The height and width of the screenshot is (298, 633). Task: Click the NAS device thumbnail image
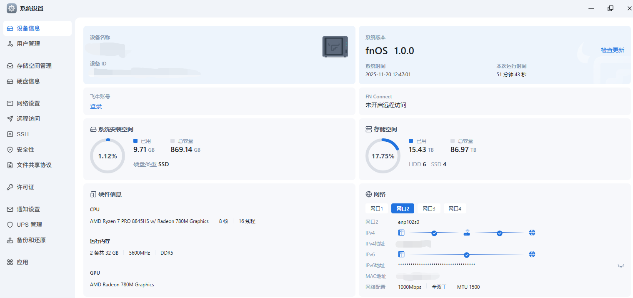[335, 47]
